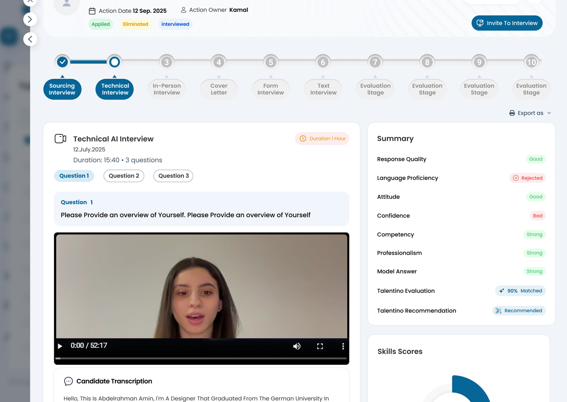Open the Form Interview stage label
The image size is (567, 402).
(x=270, y=89)
